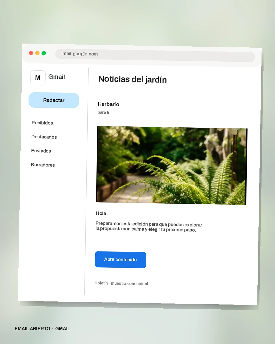Click the Gmail M logo icon

tap(38, 78)
